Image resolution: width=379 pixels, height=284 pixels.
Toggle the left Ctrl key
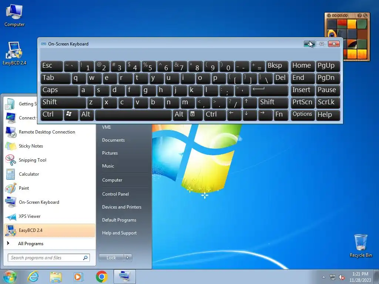coord(52,115)
